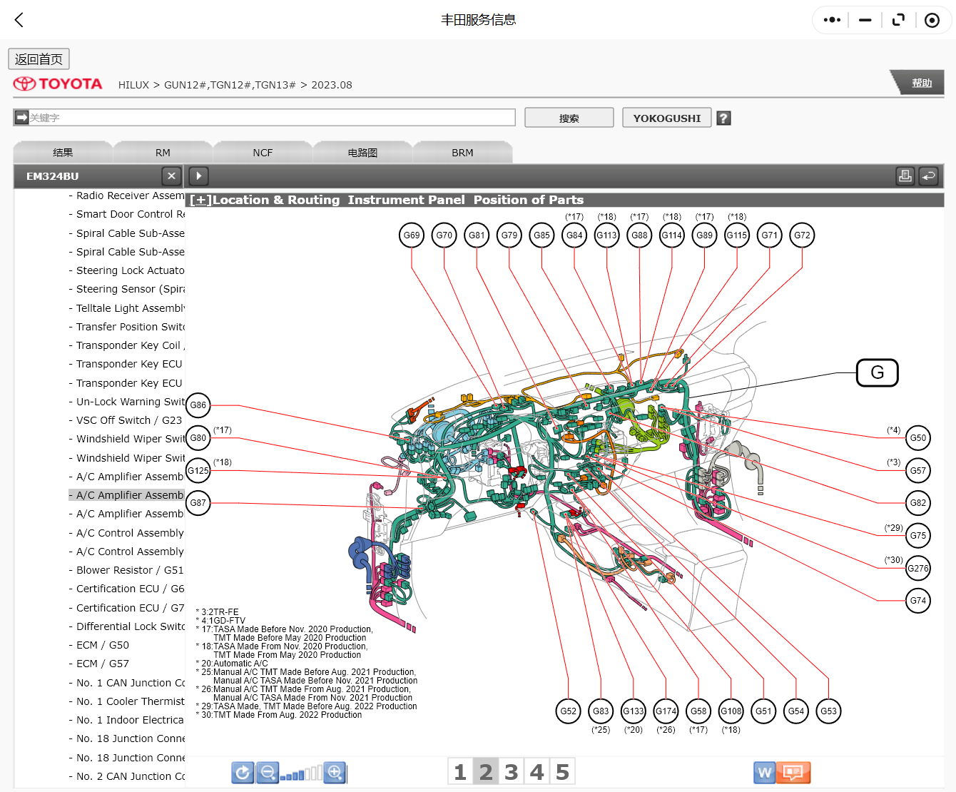Open the orange comment/feedback icon

pyautogui.click(x=794, y=773)
